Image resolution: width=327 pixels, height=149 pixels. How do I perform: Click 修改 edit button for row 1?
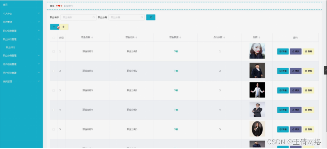(296, 51)
